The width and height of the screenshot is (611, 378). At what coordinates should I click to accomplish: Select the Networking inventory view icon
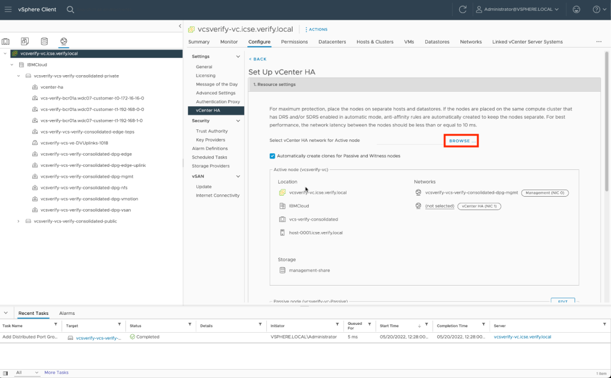(63, 41)
